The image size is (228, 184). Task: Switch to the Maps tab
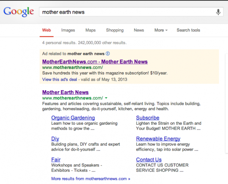[90, 30]
